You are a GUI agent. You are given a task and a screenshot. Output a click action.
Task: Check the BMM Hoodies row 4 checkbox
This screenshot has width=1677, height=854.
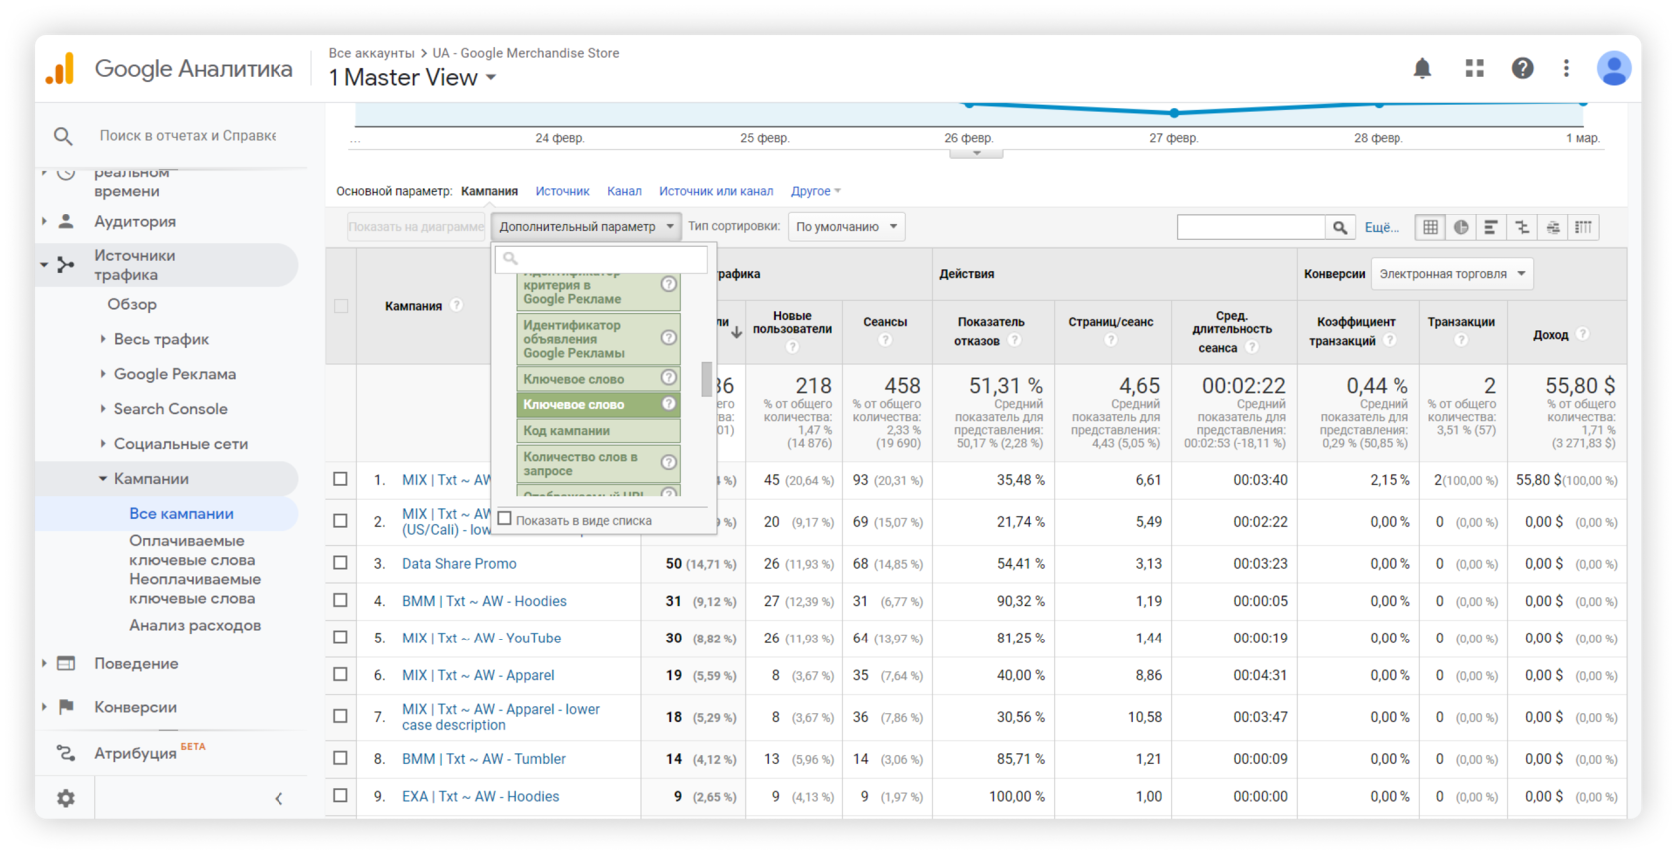(340, 600)
